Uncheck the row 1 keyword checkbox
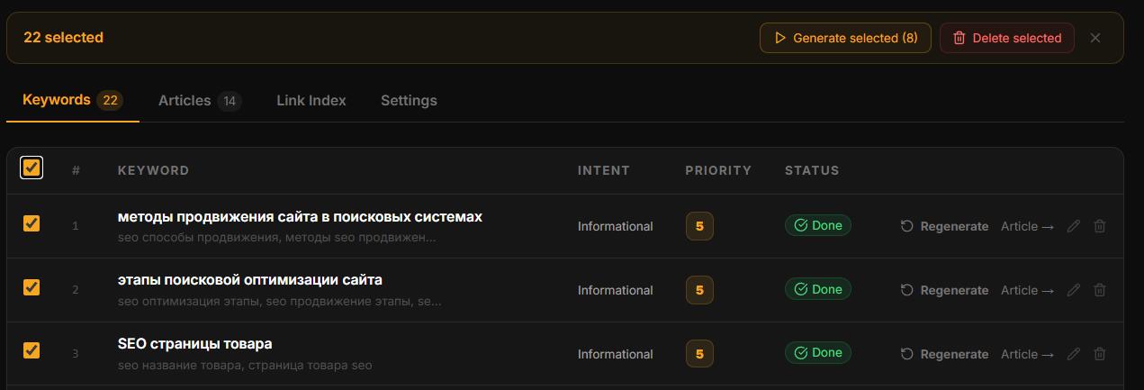This screenshot has width=1144, height=390. tap(32, 223)
